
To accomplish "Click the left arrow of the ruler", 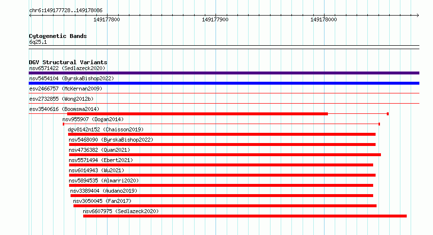I will tap(30, 15).
